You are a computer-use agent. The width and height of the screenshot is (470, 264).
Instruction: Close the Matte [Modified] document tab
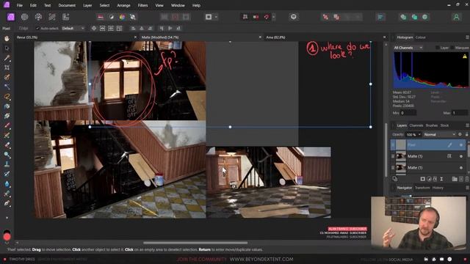click(x=260, y=37)
